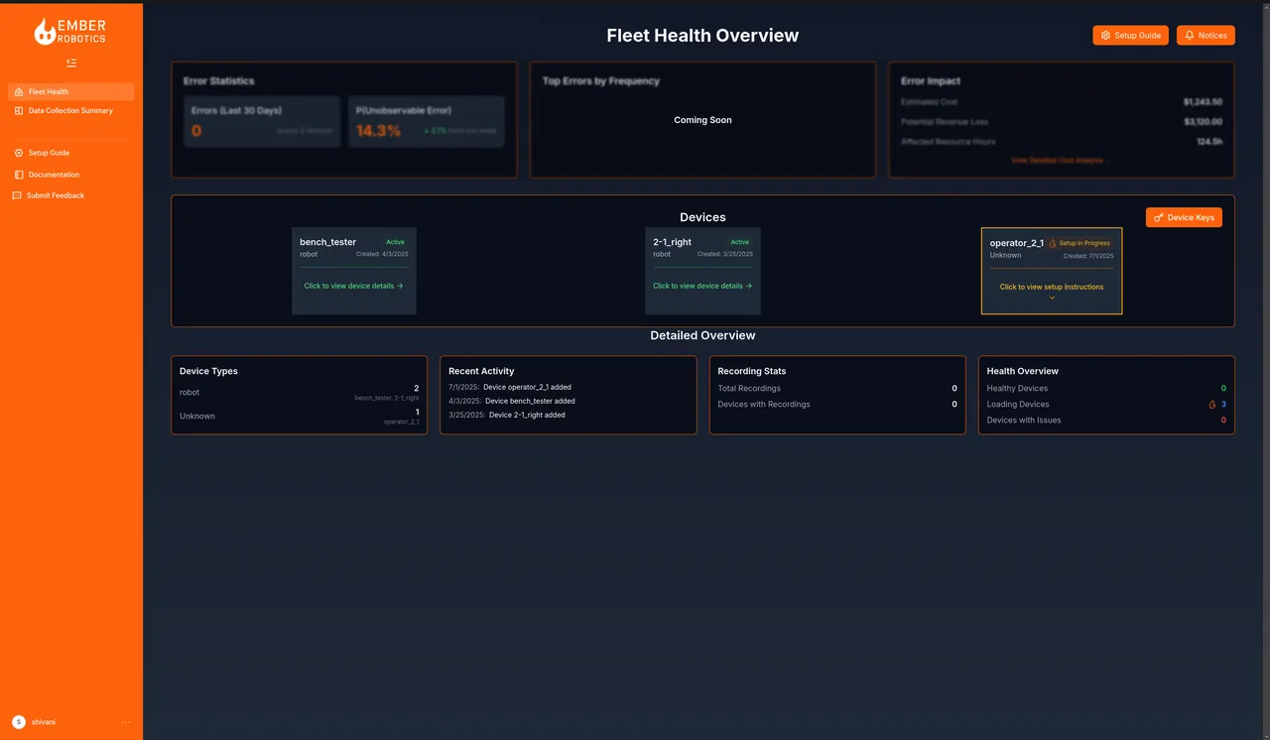
Task: Click the 14.3% P(Unobservable Error) value
Action: [x=378, y=131]
